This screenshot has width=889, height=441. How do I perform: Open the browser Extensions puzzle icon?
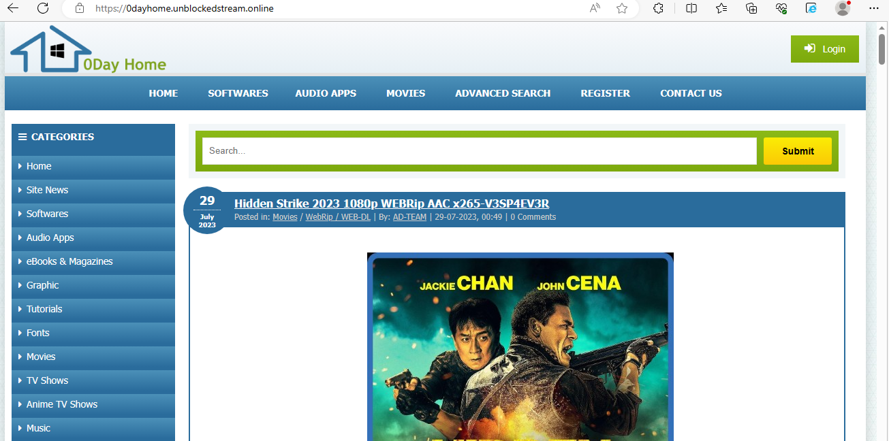658,8
